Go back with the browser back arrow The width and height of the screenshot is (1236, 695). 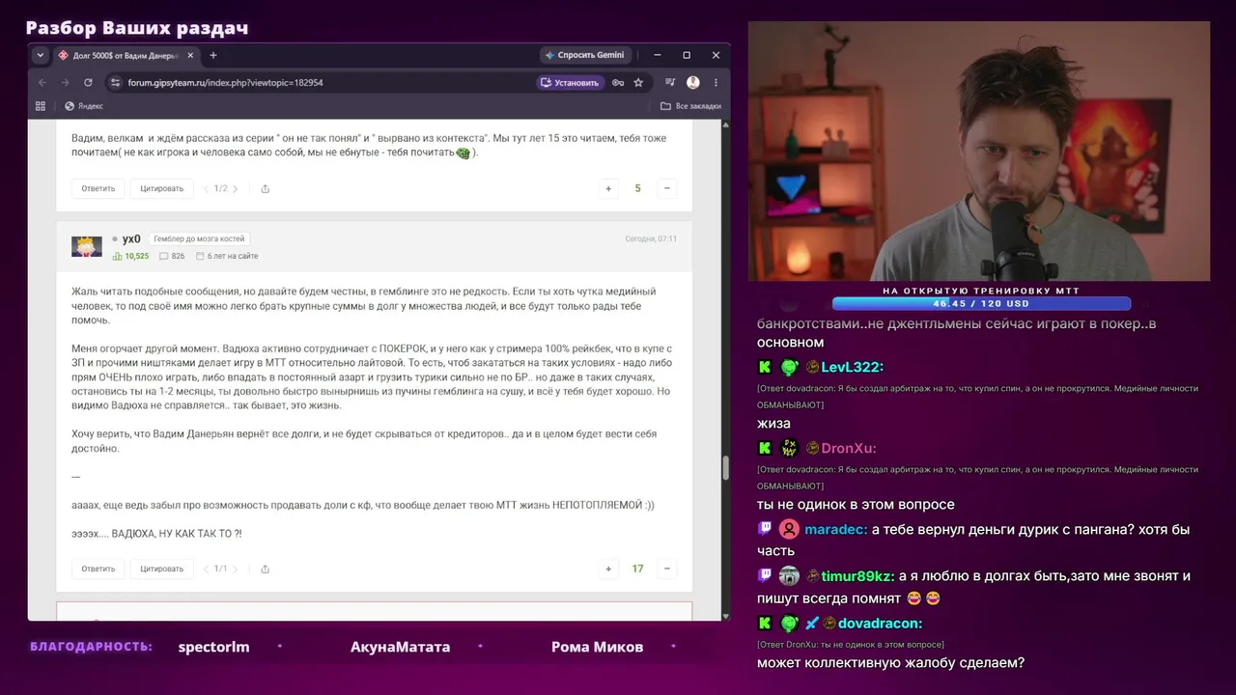point(42,83)
